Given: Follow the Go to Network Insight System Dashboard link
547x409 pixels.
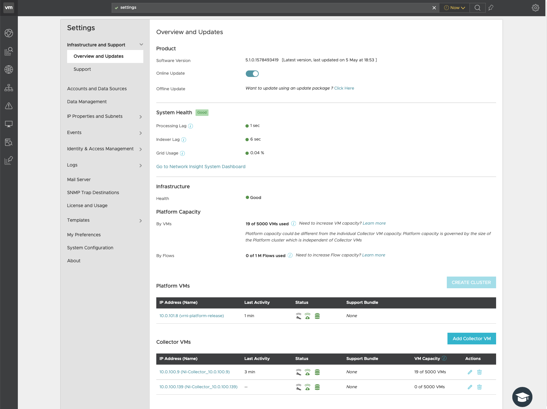Looking at the screenshot, I should (x=201, y=167).
